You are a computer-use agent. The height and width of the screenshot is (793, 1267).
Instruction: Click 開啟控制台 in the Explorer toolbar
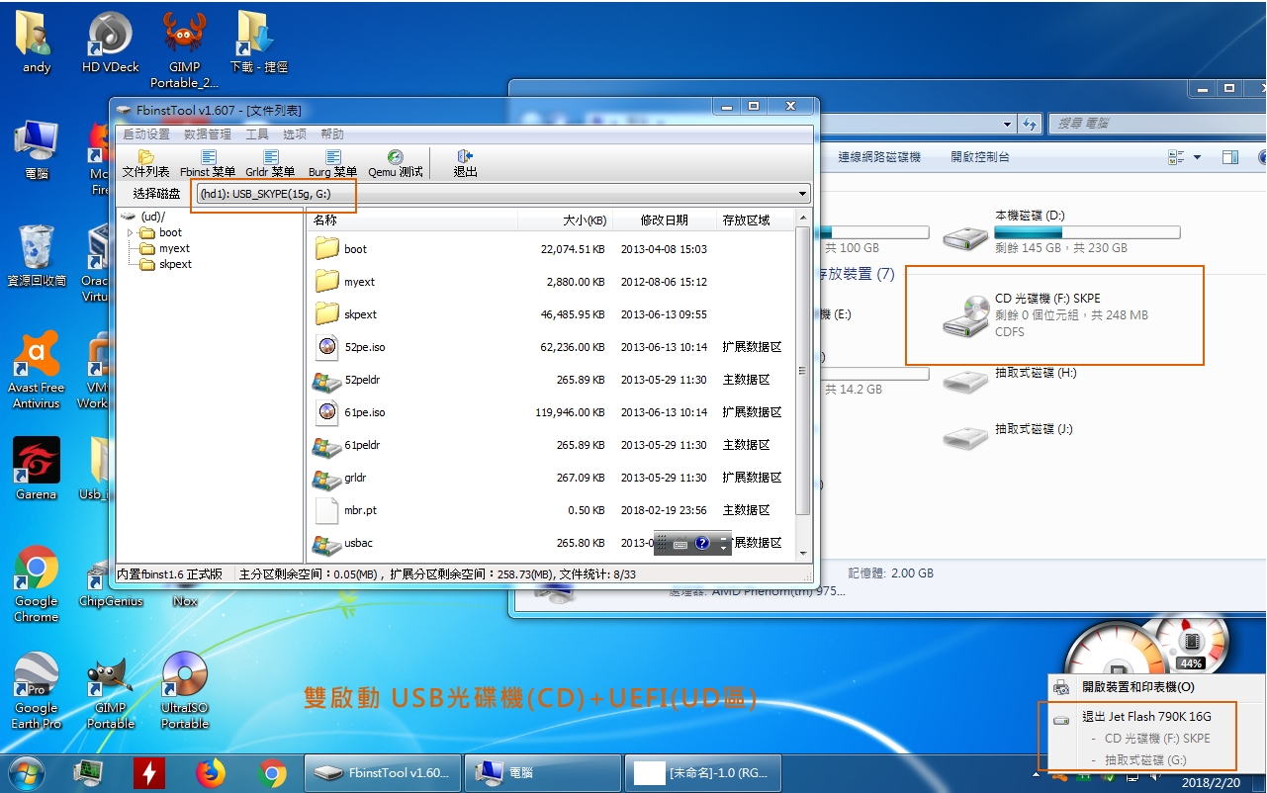click(x=980, y=157)
